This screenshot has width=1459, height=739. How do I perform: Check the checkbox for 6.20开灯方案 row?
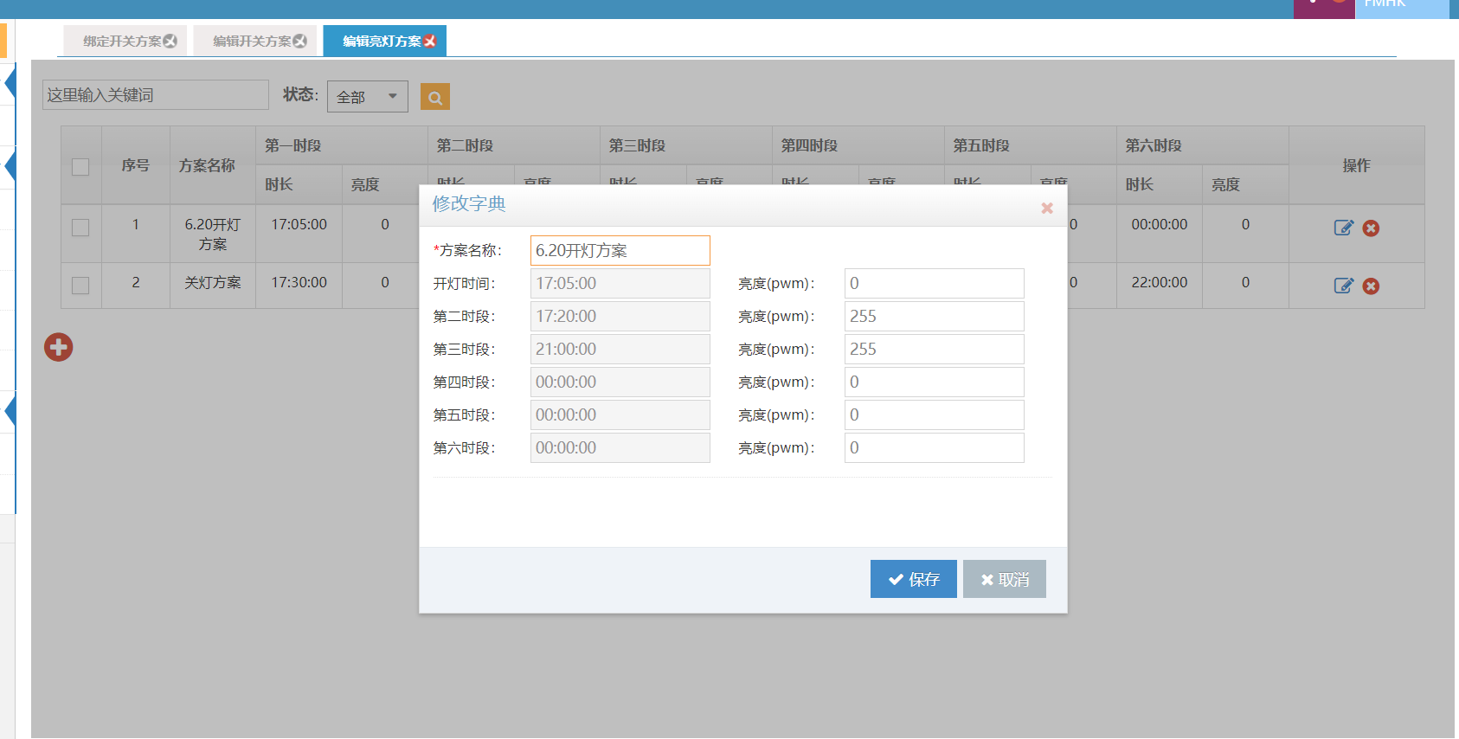tap(80, 228)
